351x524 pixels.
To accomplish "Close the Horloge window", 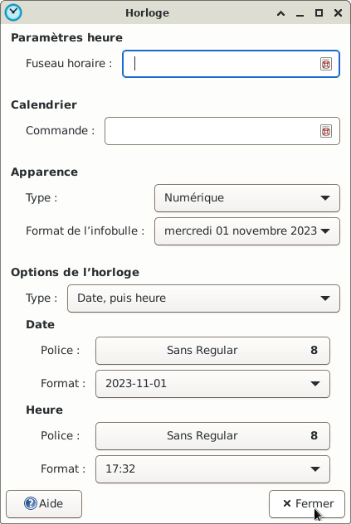I will pos(338,13).
